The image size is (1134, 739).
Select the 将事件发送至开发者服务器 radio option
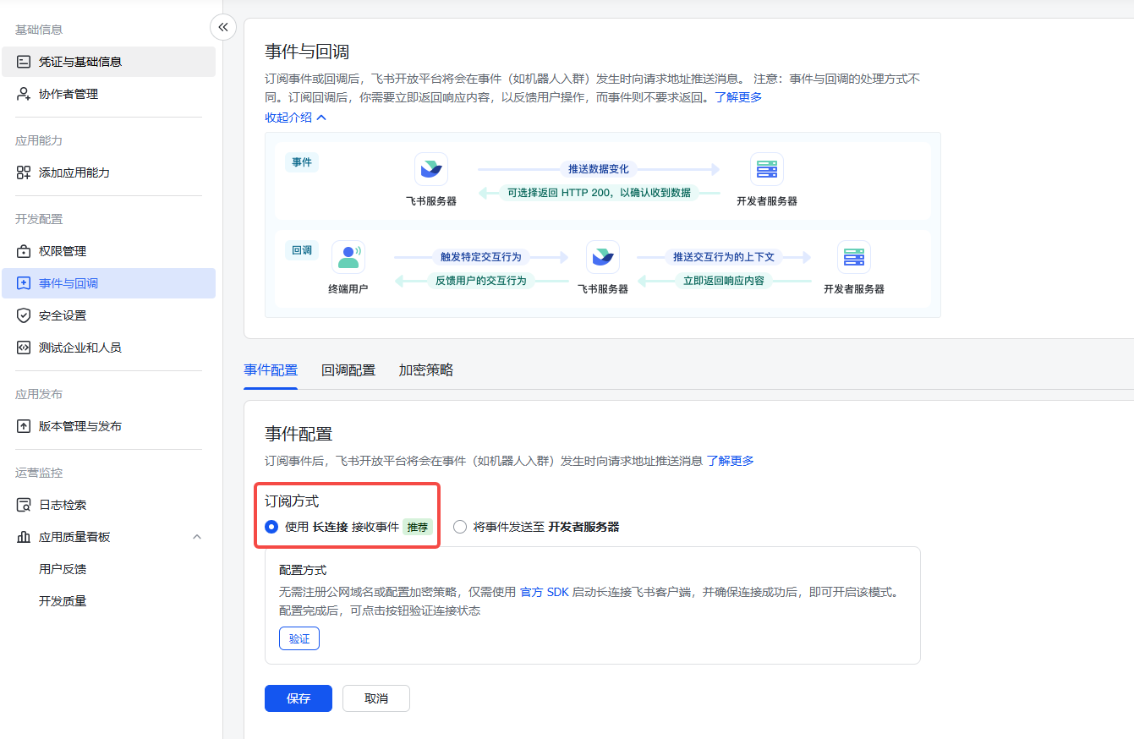point(460,527)
